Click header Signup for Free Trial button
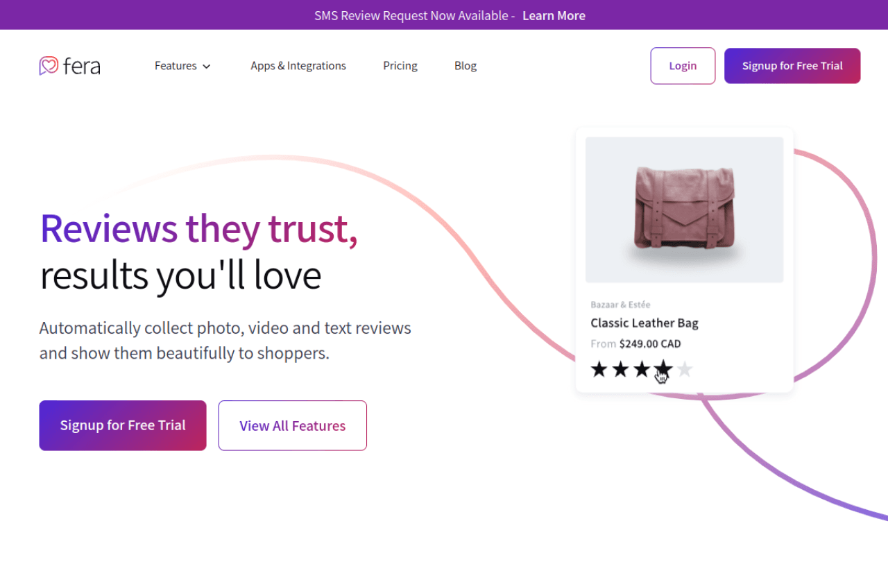 (792, 66)
